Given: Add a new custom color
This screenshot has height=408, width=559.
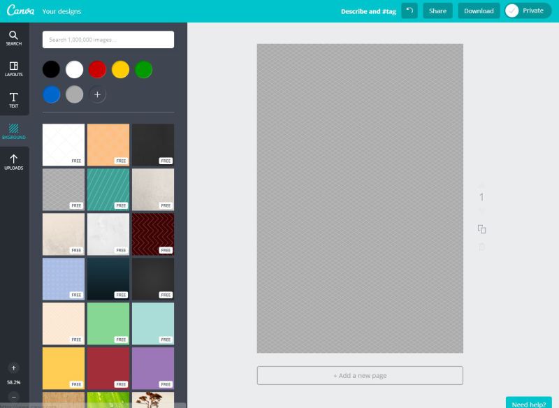Looking at the screenshot, I should pos(97,94).
